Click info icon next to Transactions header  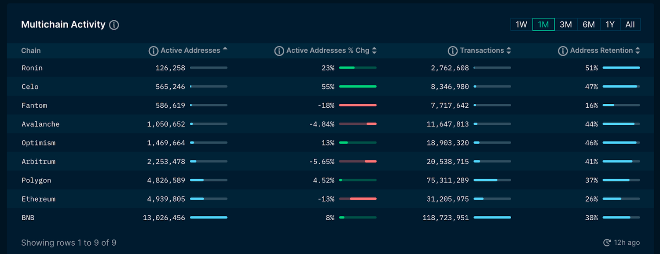(x=453, y=51)
